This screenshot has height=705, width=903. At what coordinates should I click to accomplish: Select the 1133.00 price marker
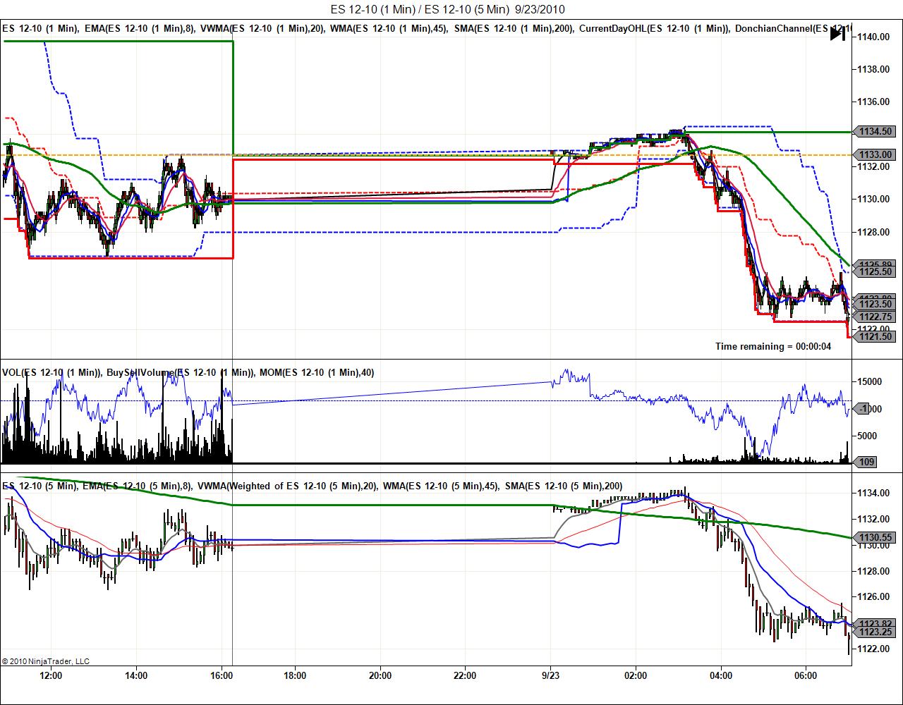pos(875,154)
